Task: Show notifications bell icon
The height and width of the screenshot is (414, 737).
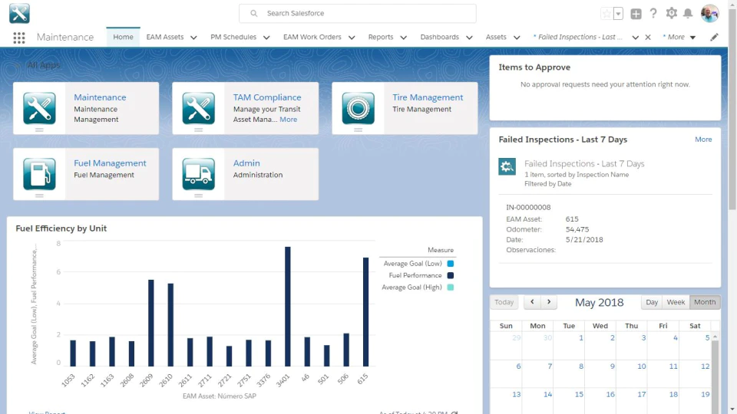Action: pyautogui.click(x=688, y=13)
